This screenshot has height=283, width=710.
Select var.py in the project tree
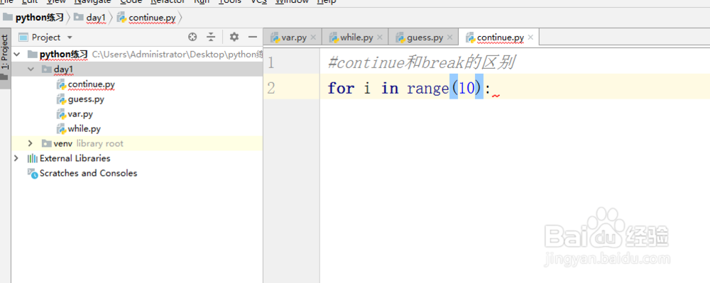pos(80,114)
